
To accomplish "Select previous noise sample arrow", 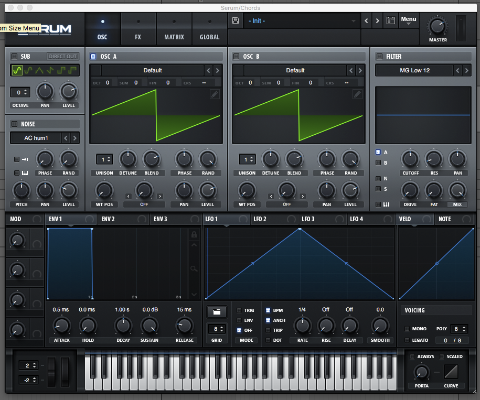I will click(x=66, y=138).
